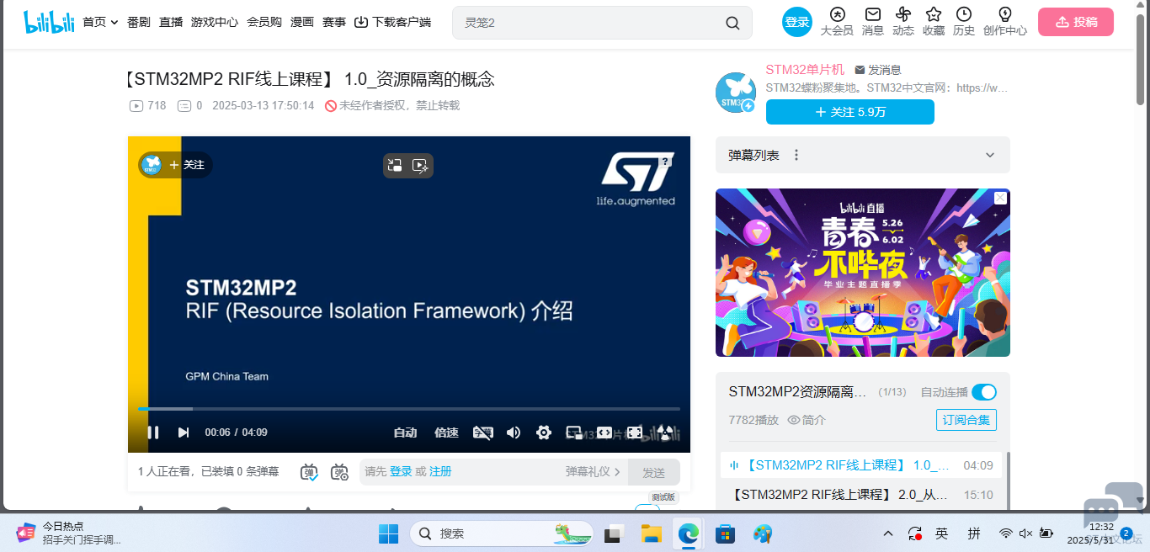Screen dimensions: 1150x552
Task: Switch to wide-screen mode icon
Action: tap(604, 433)
